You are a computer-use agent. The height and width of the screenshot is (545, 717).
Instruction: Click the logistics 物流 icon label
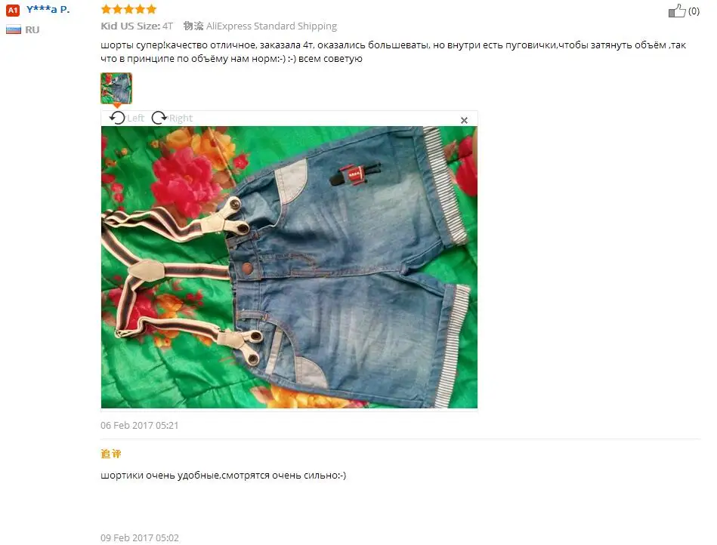coord(193,26)
